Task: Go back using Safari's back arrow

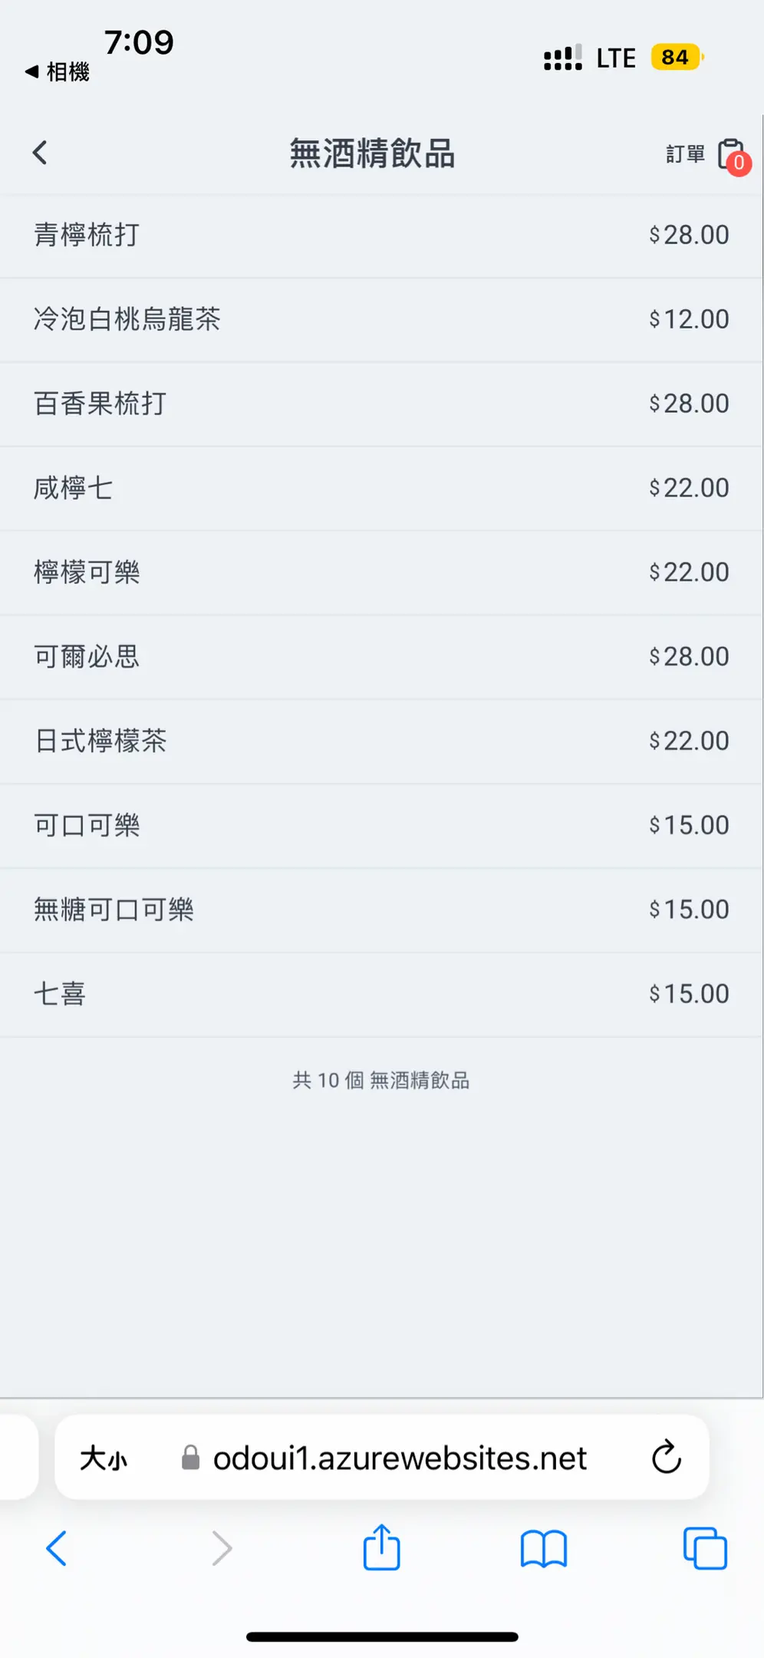Action: (x=57, y=1548)
